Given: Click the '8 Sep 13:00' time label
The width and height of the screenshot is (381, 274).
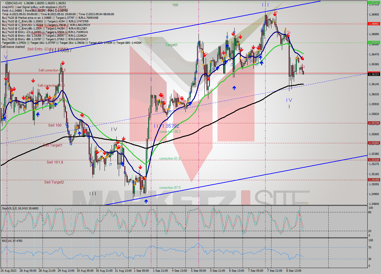Looking at the screenshot, I should (293, 271).
